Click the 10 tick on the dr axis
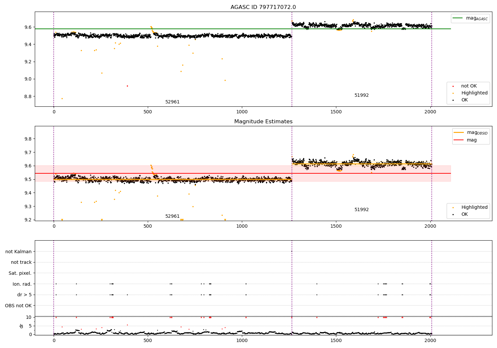 tap(28, 318)
